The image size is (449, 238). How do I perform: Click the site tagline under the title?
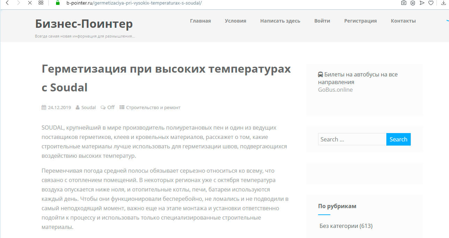click(x=85, y=36)
